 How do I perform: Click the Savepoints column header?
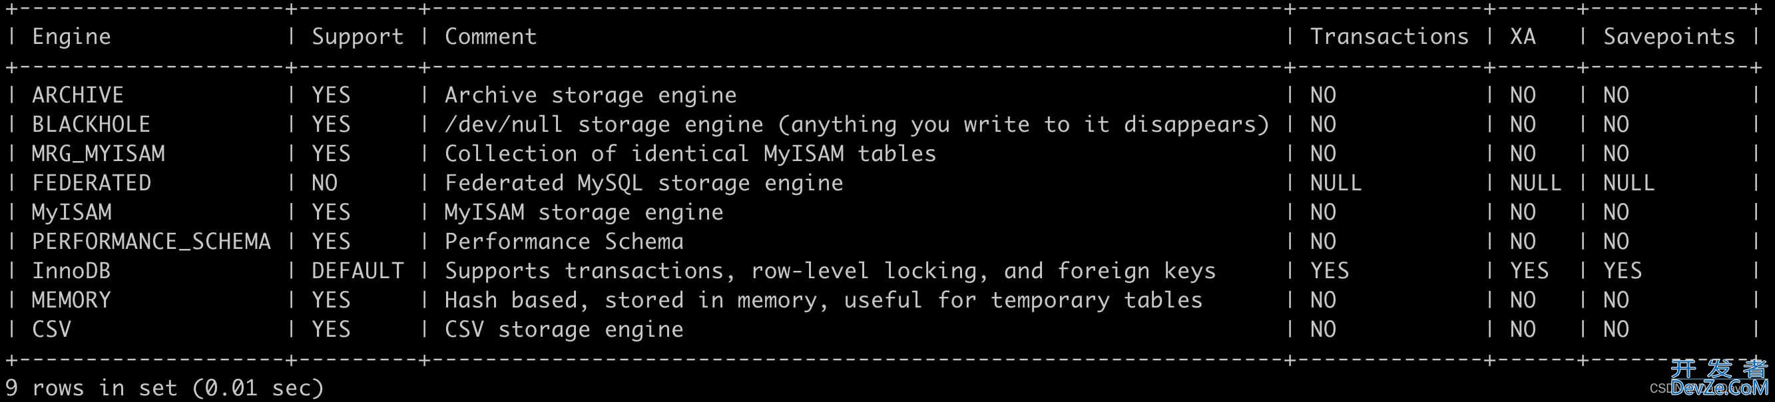(1668, 37)
